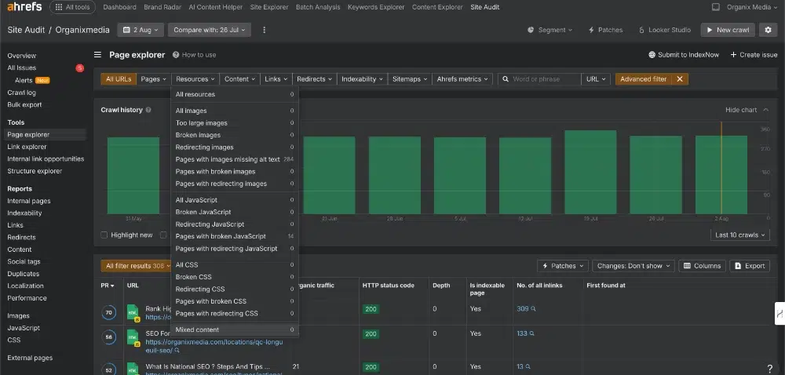
Task: Click the search magnifier icon
Action: (x=506, y=79)
